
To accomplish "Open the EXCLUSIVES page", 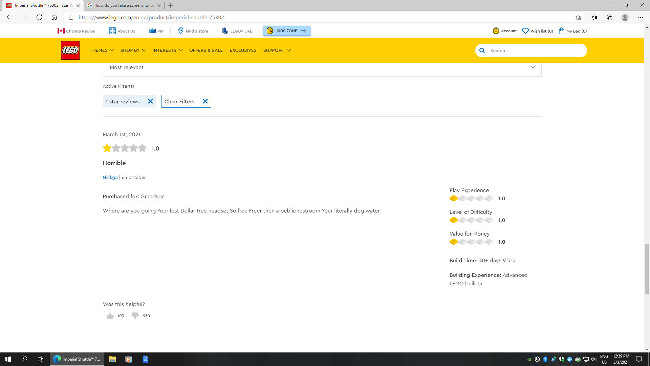I will tap(243, 50).
